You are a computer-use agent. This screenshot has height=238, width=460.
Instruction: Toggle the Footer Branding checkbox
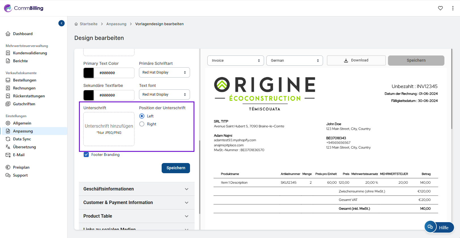coord(86,155)
